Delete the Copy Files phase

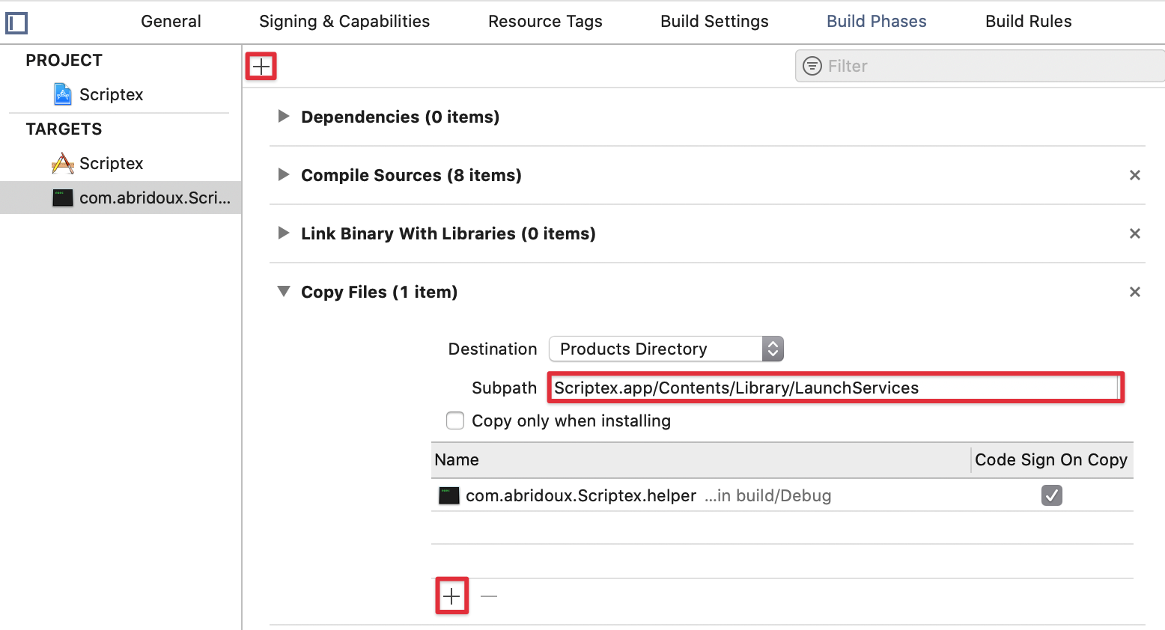[1134, 292]
